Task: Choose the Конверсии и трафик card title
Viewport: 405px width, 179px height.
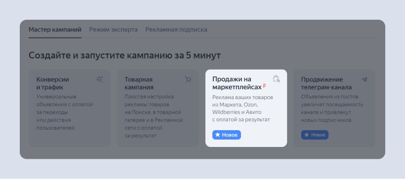Action: pyautogui.click(x=53, y=83)
